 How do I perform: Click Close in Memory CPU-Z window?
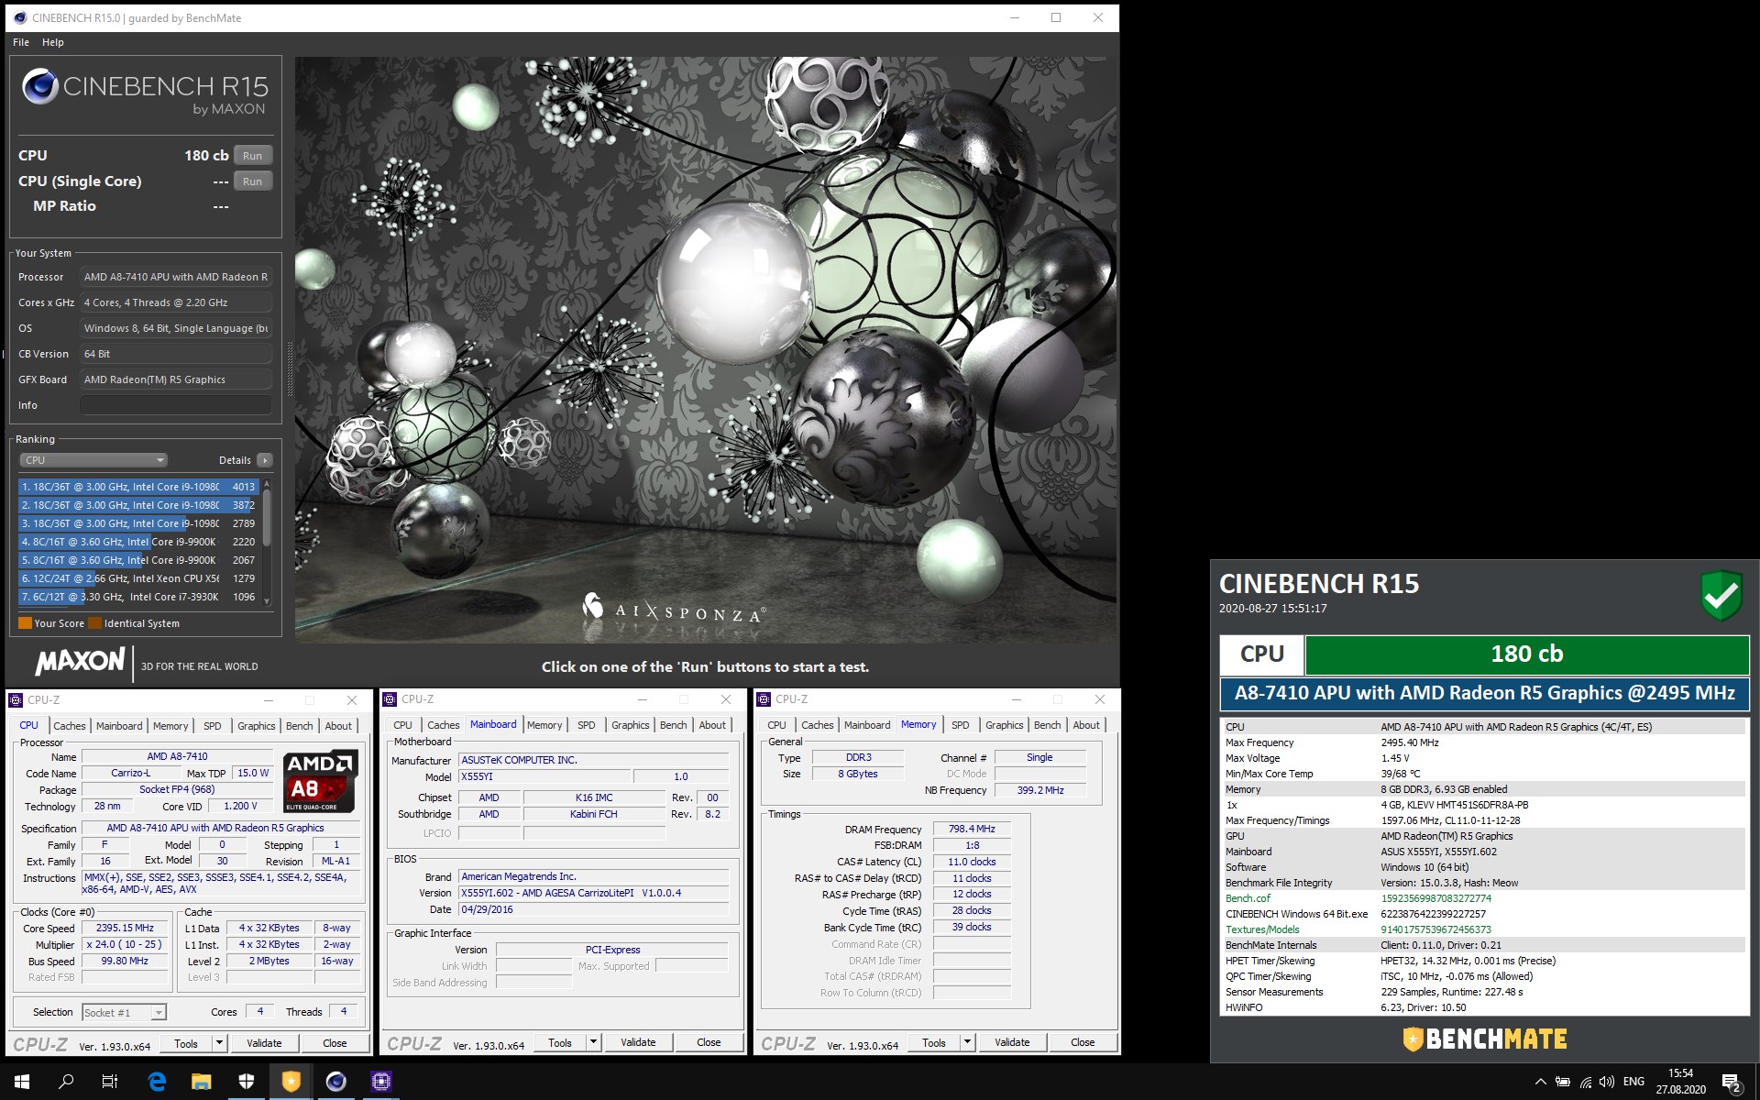[1083, 1042]
